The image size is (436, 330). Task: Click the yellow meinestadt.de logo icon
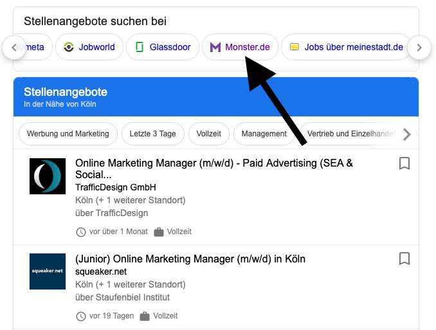pyautogui.click(x=295, y=47)
